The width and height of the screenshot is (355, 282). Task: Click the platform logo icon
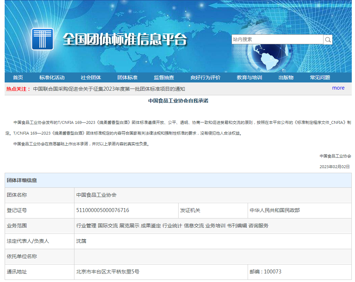[x=42, y=39]
